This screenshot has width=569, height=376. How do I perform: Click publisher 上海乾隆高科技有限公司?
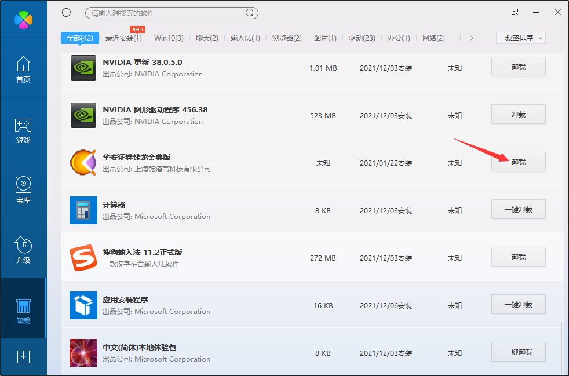tap(173, 169)
